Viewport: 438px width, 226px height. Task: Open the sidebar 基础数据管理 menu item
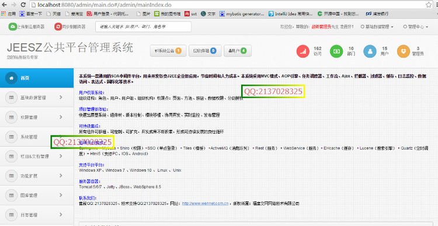click(37, 98)
